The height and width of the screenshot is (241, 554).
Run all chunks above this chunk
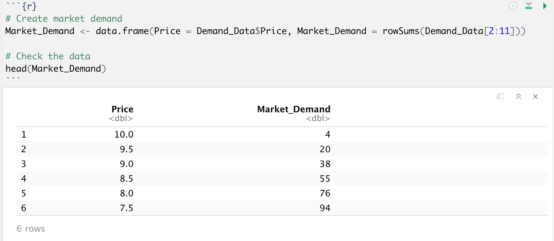tap(529, 6)
